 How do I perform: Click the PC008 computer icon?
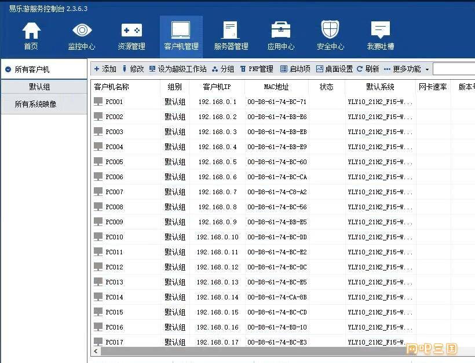[x=98, y=207]
